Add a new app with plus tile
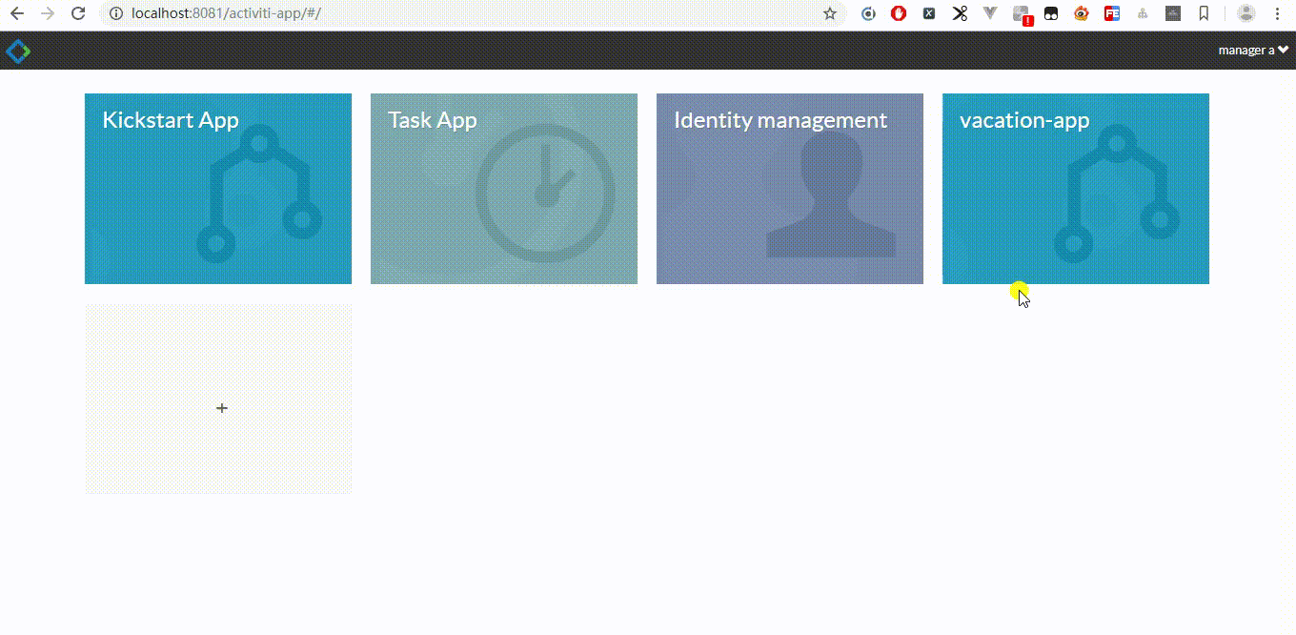Image resolution: width=1296 pixels, height=635 pixels. pos(218,399)
